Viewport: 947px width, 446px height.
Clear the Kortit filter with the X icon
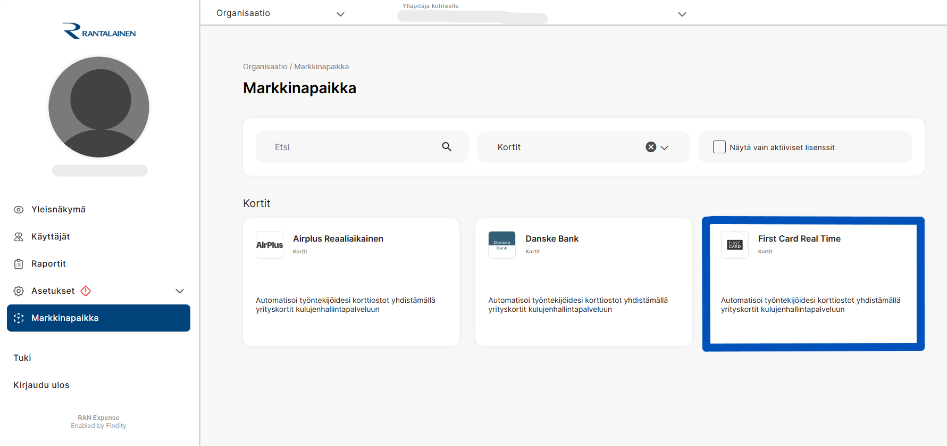651,147
